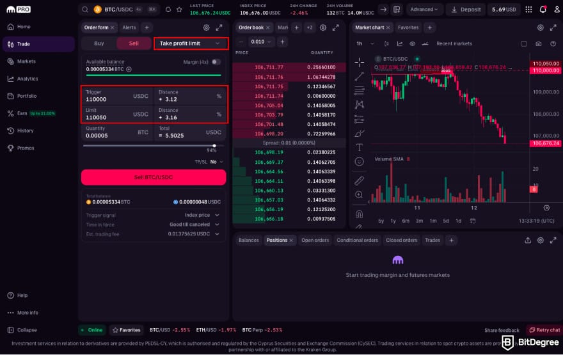Export positions with the upload icon
This screenshot has height=355, width=563.
(527, 240)
